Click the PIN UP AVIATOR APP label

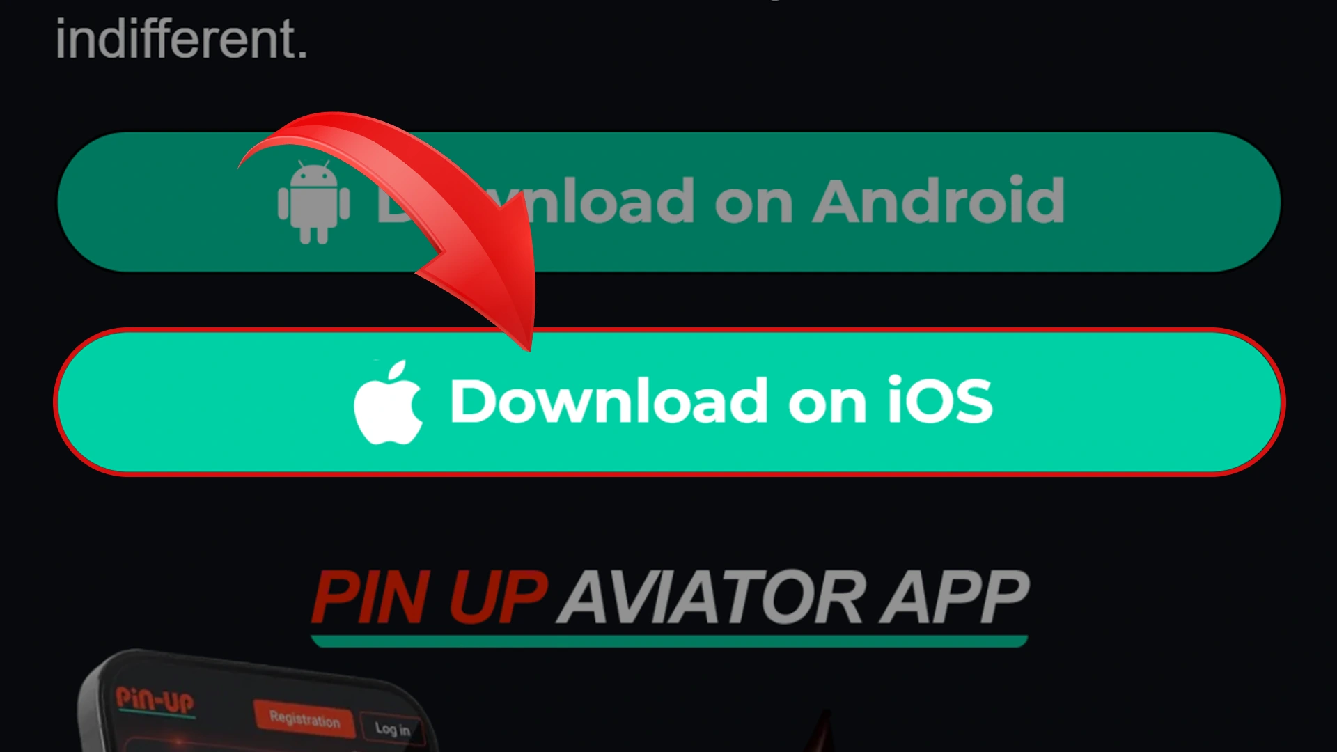coord(668,597)
